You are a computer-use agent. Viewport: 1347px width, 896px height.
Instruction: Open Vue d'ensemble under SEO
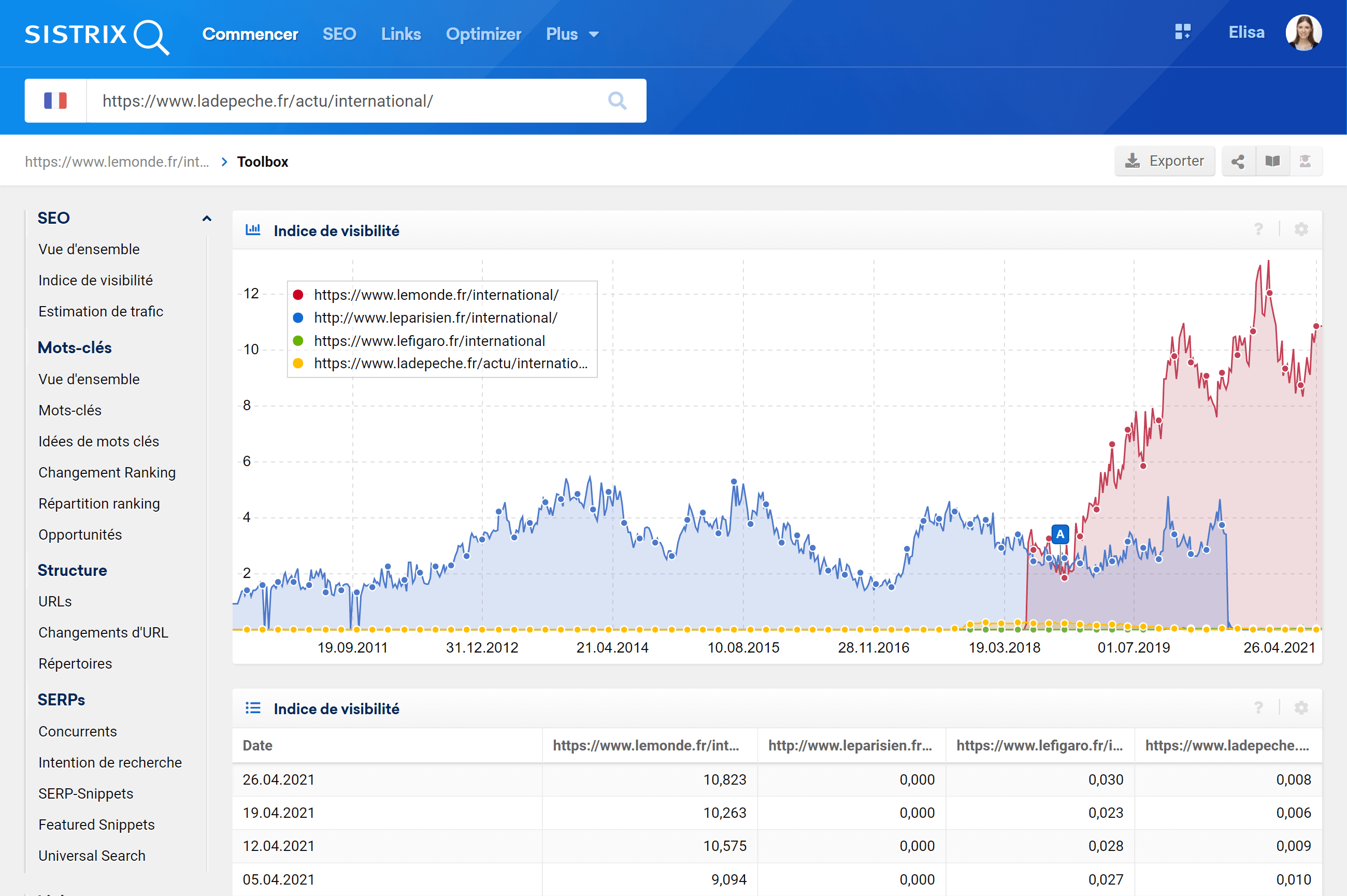[x=89, y=249]
